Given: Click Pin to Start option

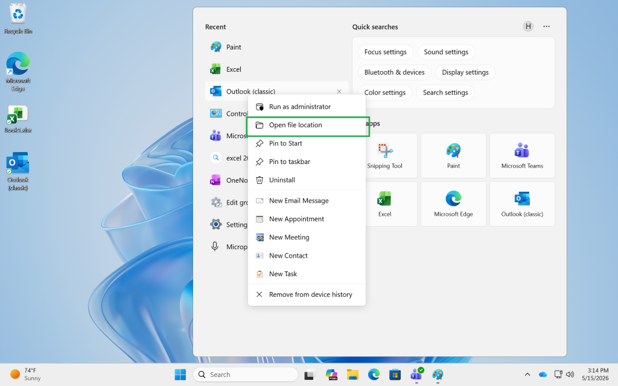Looking at the screenshot, I should click(307, 144).
